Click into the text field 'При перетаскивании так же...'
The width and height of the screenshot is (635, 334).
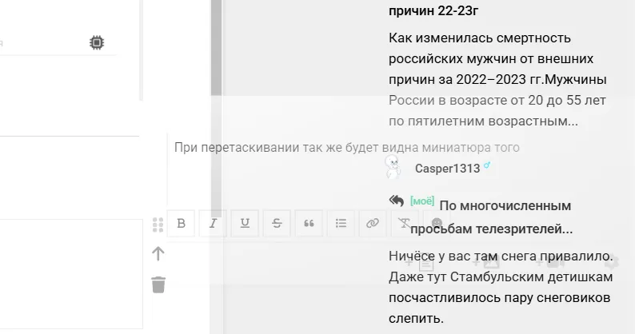(347, 147)
